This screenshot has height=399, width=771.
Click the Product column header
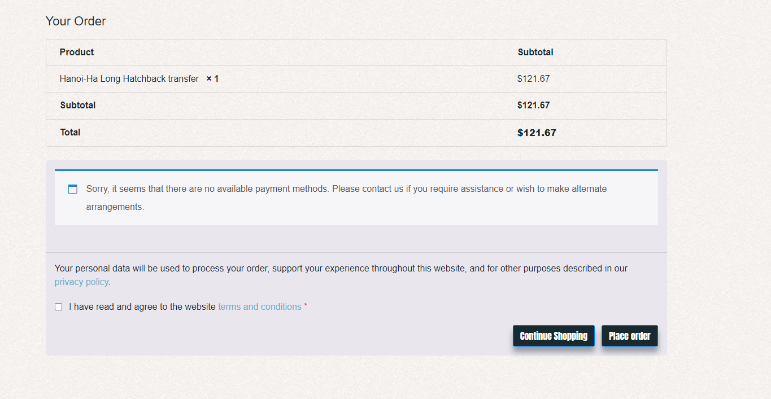(x=77, y=52)
